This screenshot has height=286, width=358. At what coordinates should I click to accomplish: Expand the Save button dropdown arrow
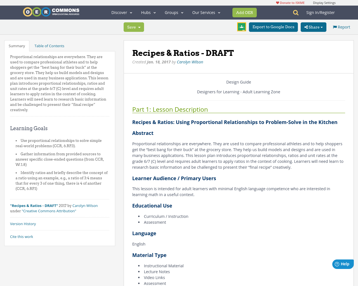139,27
